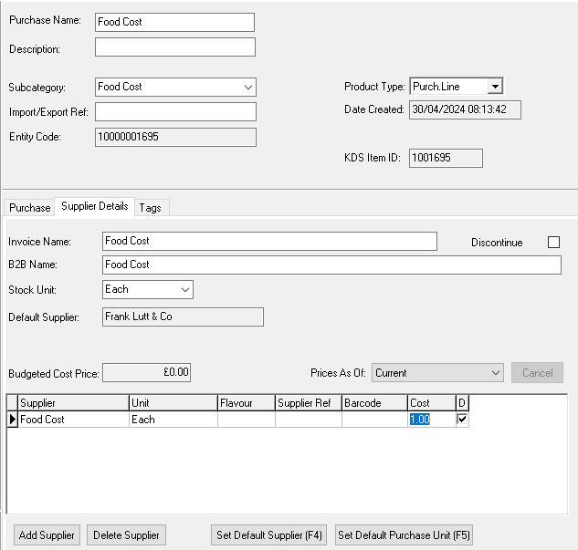578x550 pixels.
Task: Click the row selector arrow for Food Cost
Action: point(13,420)
